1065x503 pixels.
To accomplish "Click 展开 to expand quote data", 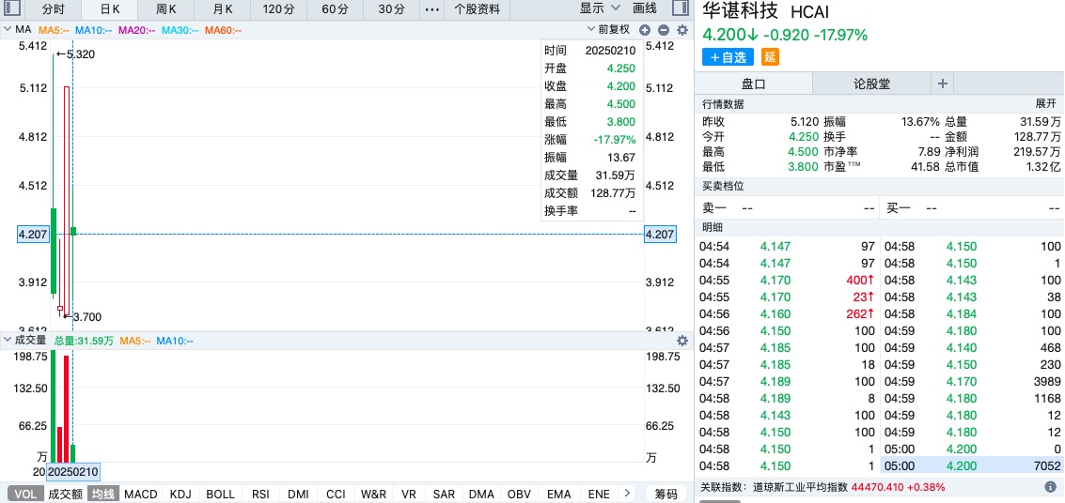I will click(1046, 103).
